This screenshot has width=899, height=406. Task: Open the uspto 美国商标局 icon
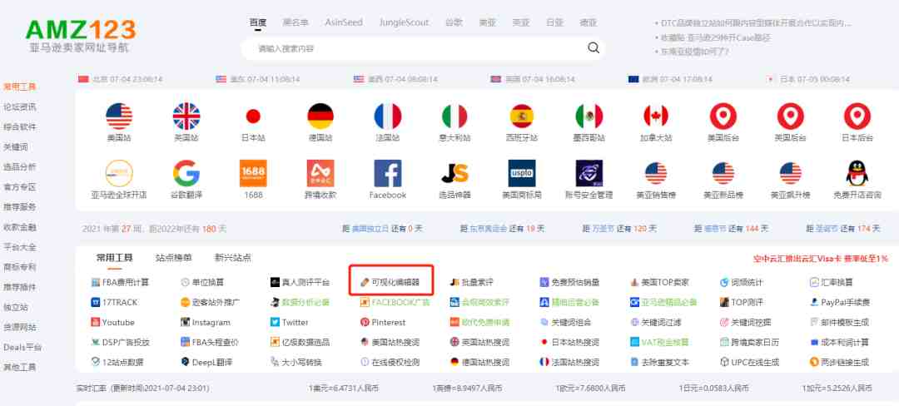(522, 173)
